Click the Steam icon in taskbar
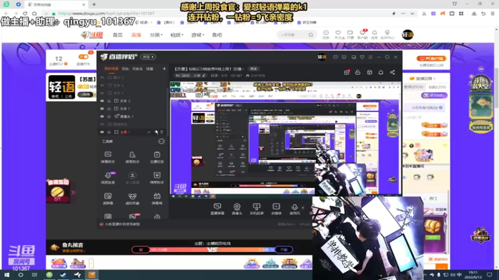Screen dimensions: 499x280 [x=63, y=275]
